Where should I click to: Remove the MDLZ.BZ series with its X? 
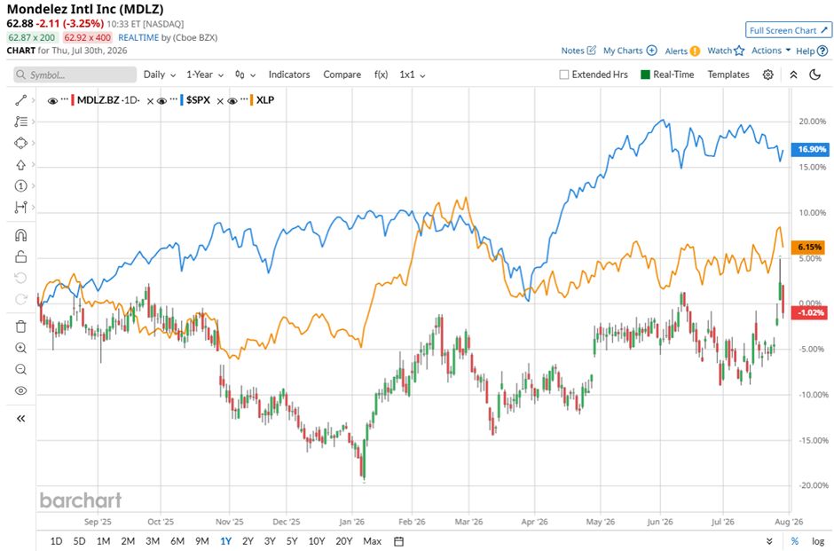pos(150,100)
